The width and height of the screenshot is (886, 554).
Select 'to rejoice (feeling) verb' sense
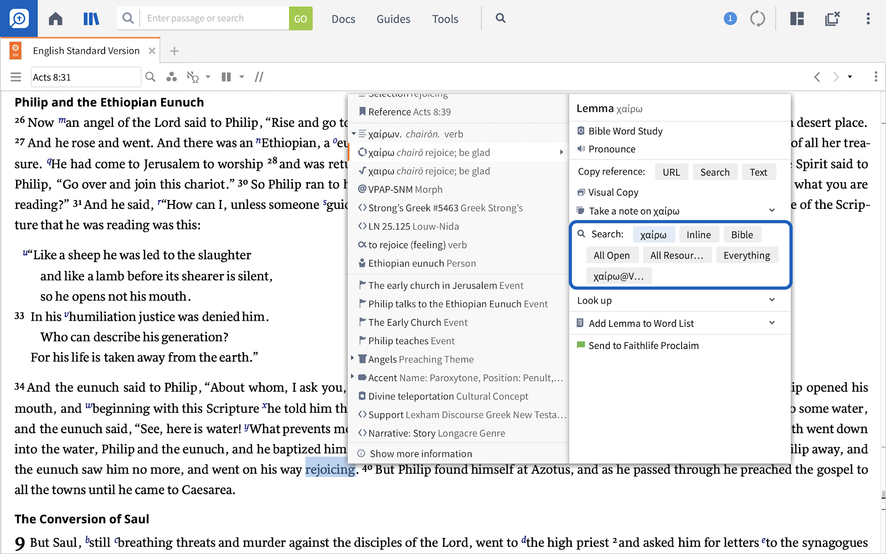pos(459,245)
